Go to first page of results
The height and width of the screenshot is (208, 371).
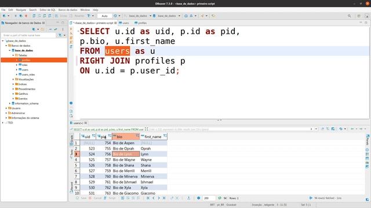click(148, 198)
